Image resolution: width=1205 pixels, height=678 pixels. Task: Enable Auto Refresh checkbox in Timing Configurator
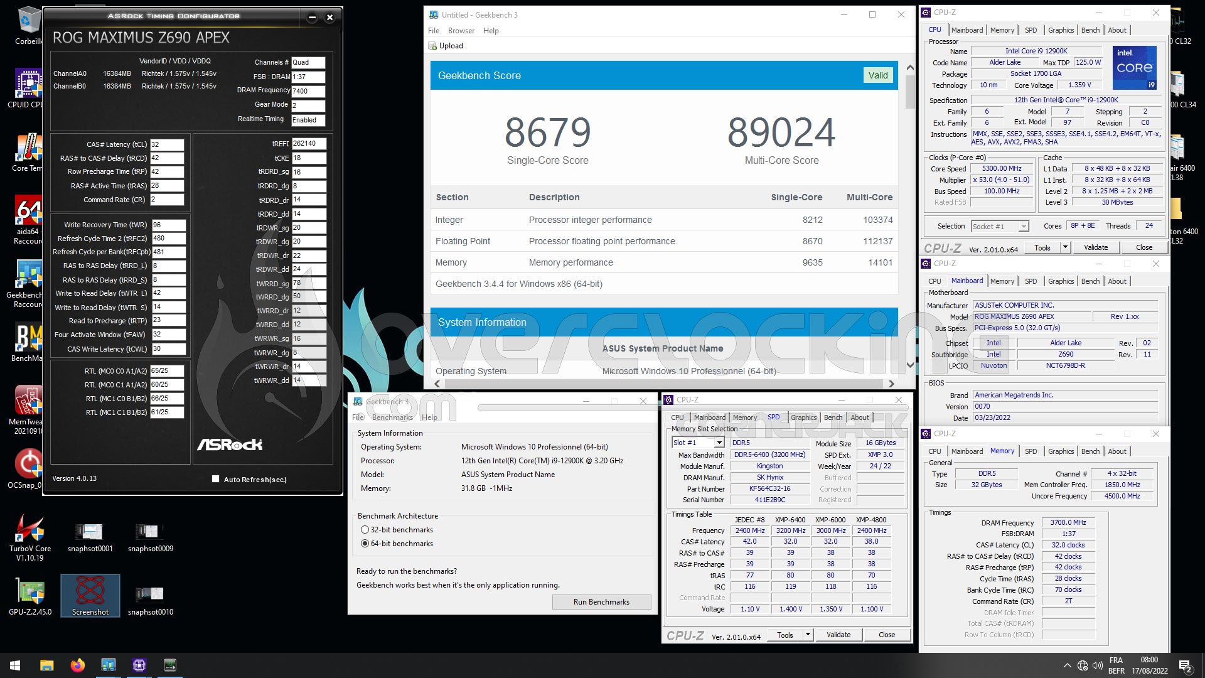216,479
